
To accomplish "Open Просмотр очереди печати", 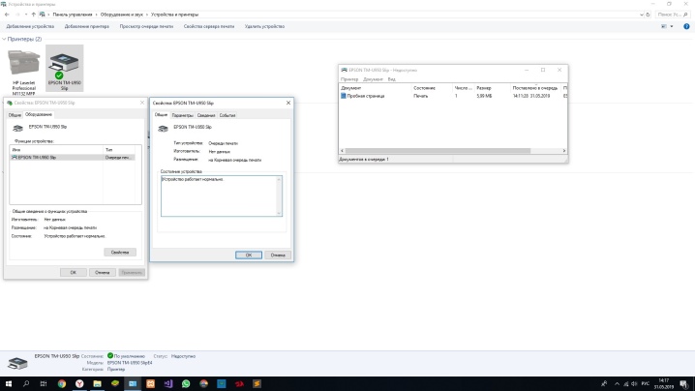I will pos(146,26).
